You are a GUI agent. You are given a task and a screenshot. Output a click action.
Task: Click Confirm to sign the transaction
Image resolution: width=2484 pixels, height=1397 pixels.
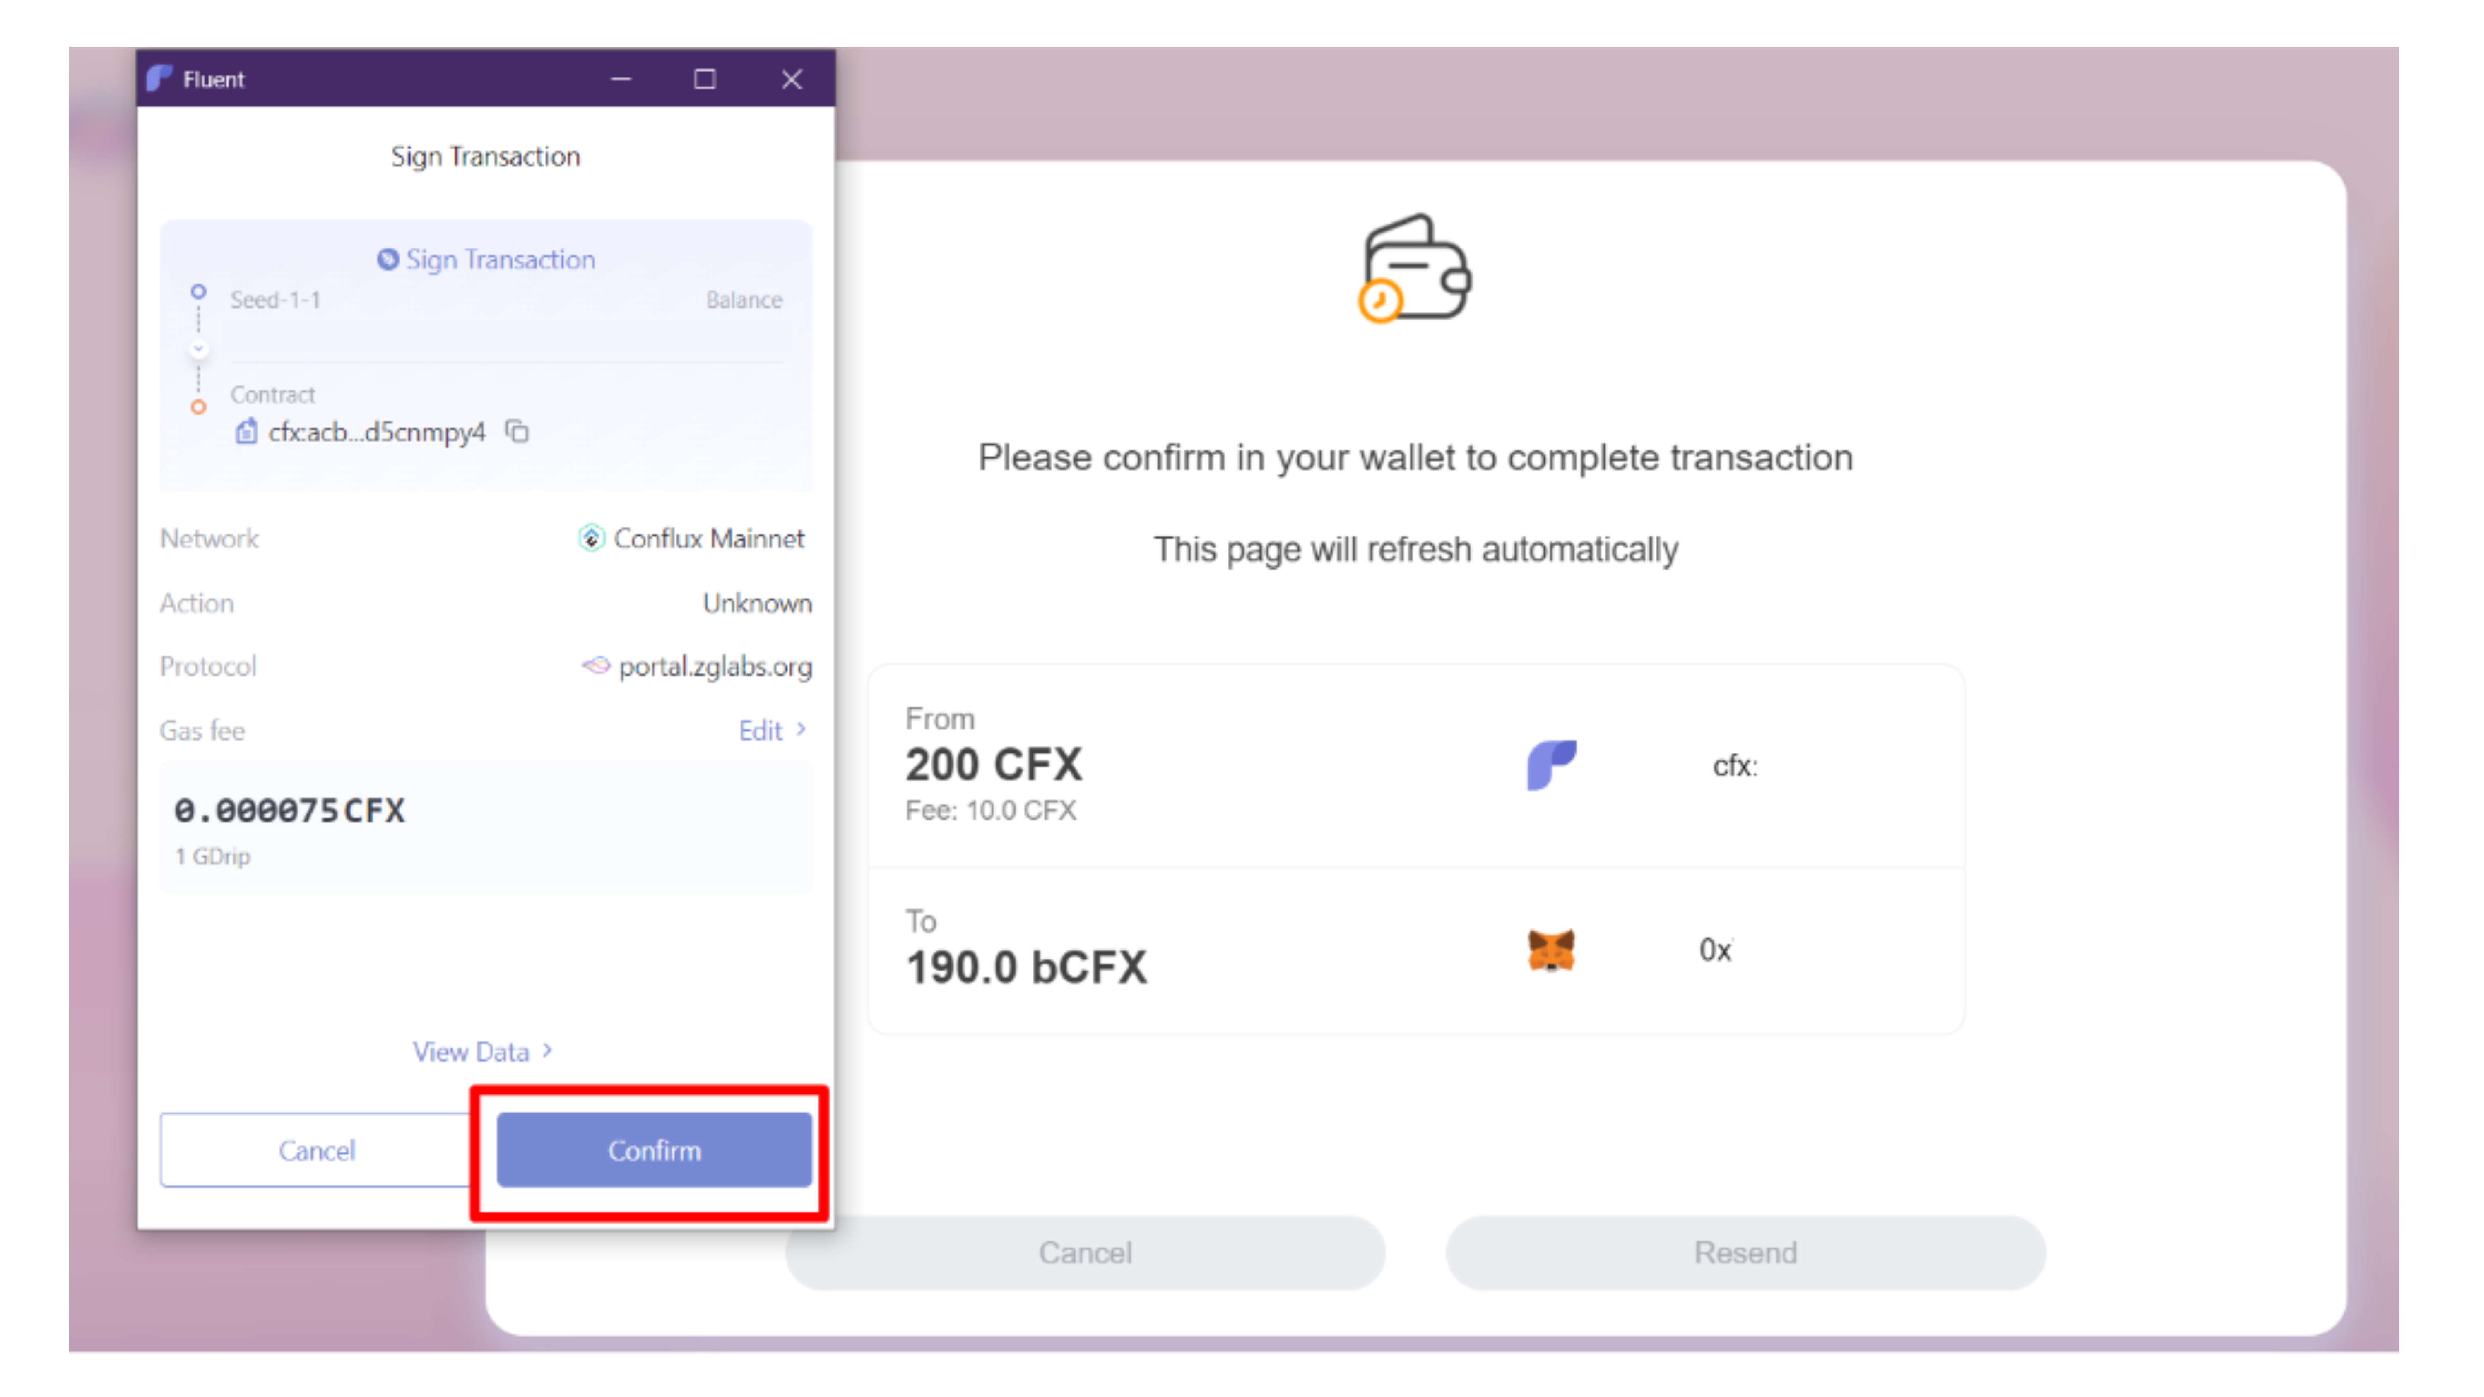pos(653,1149)
